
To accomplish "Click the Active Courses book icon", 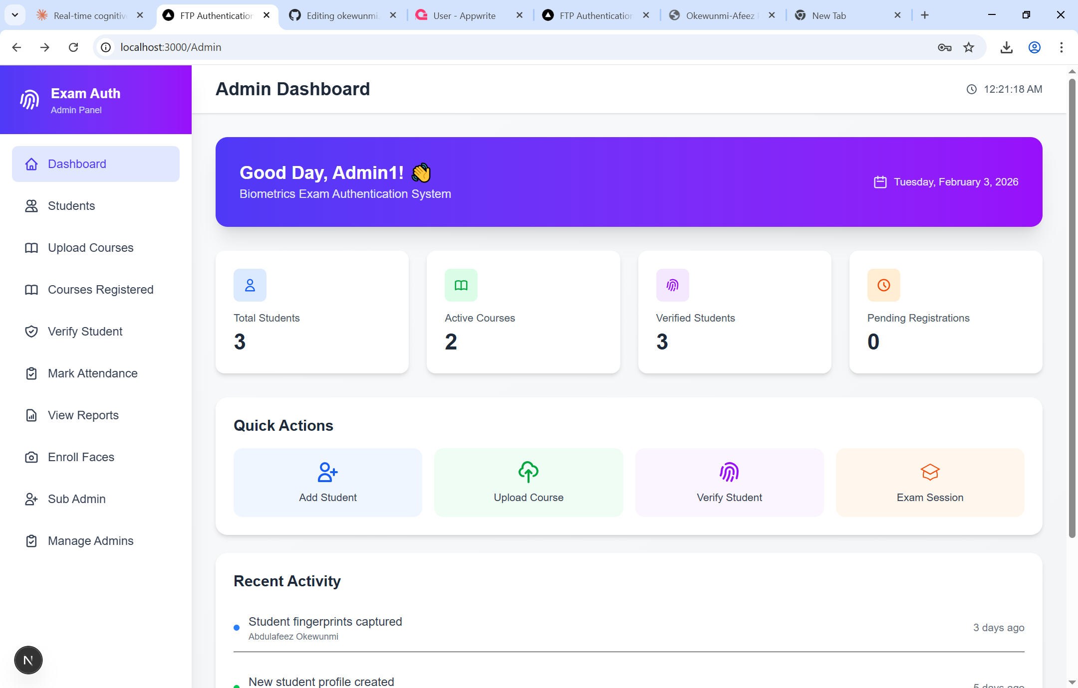I will pyautogui.click(x=461, y=285).
